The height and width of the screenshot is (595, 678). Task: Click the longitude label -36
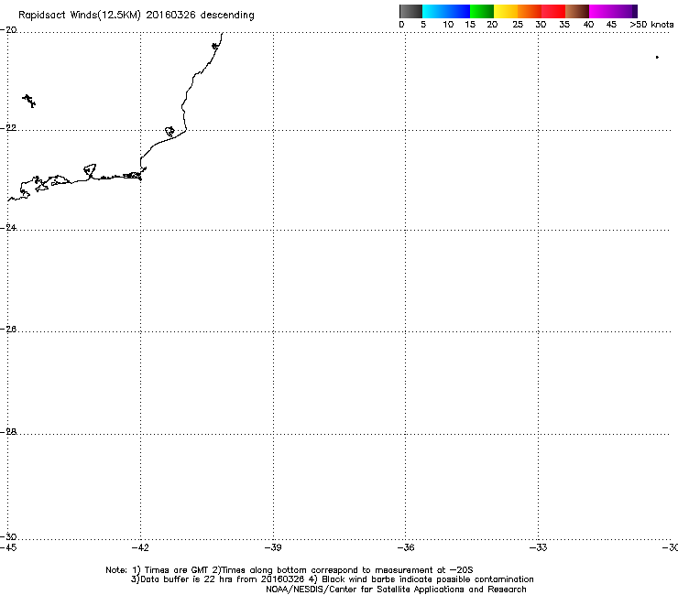click(406, 548)
